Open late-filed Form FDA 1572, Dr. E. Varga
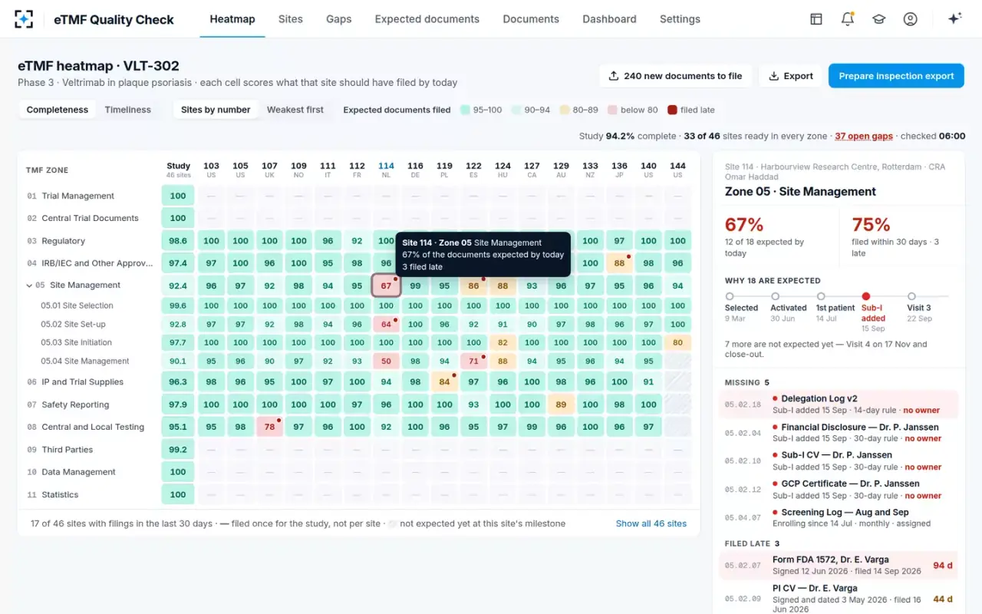Image resolution: width=982 pixels, height=614 pixels. click(x=839, y=565)
